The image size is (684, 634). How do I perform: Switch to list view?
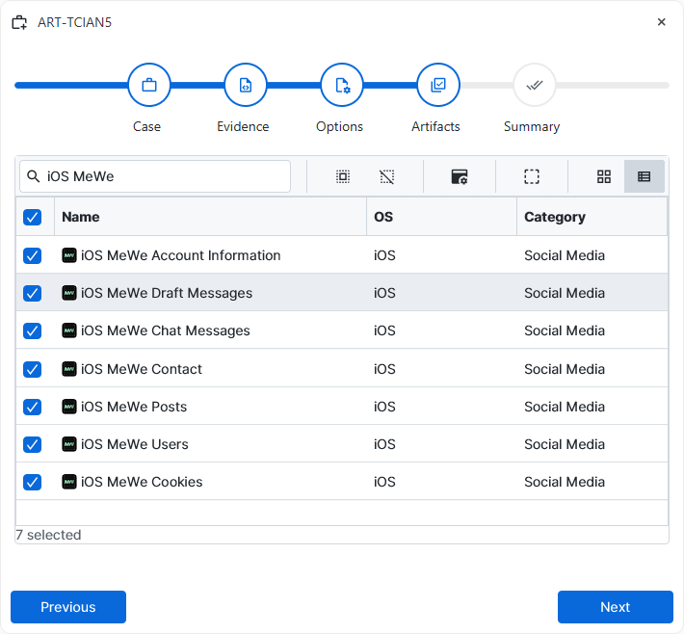tap(645, 176)
